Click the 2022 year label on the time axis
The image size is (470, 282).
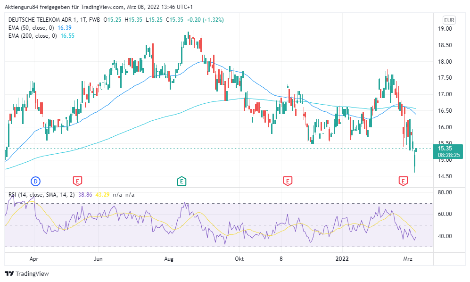pyautogui.click(x=342, y=259)
